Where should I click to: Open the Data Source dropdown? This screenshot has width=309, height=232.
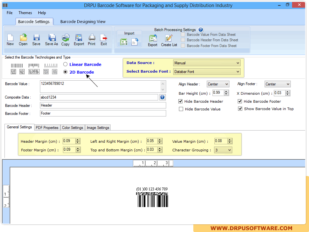[x=207, y=63]
